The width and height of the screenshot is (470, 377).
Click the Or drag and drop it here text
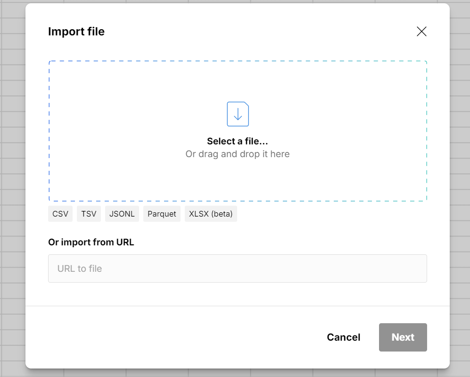point(237,154)
